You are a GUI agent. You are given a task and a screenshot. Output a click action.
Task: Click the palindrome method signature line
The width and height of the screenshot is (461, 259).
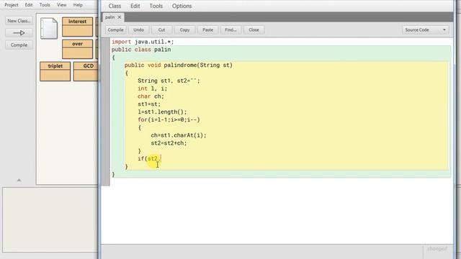179,65
